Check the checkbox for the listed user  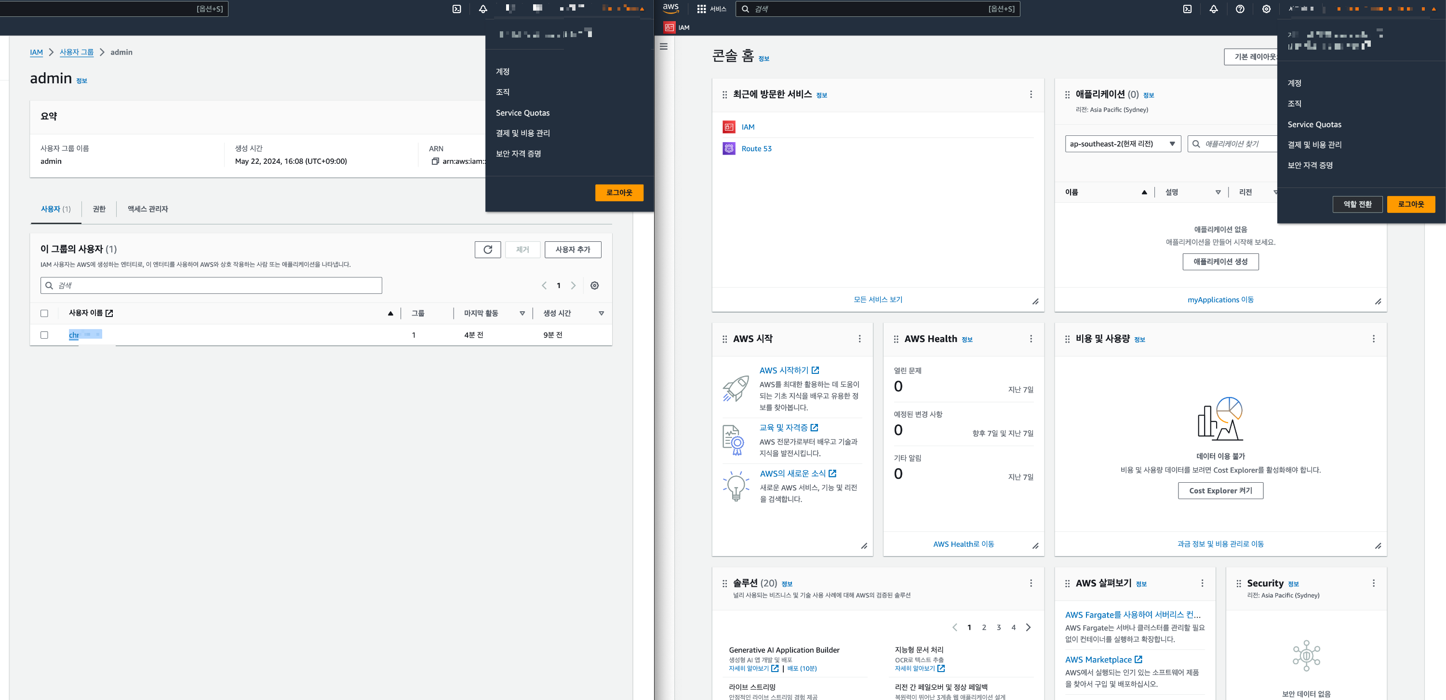[44, 335]
